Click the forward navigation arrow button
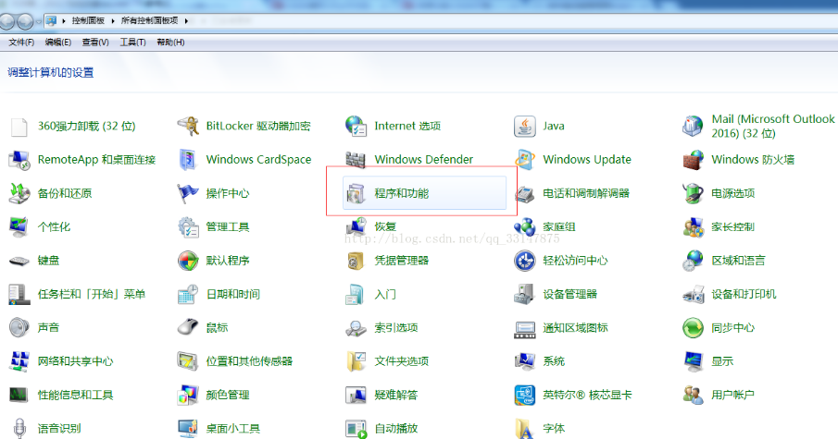The height and width of the screenshot is (439, 838). pos(25,21)
